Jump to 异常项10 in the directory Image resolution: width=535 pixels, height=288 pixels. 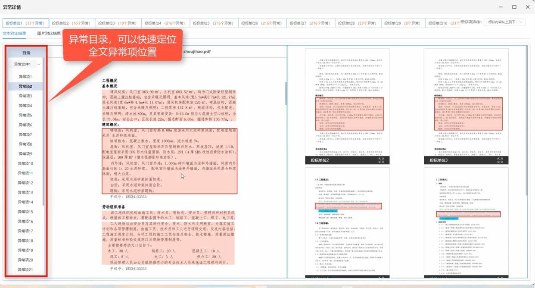click(25, 163)
